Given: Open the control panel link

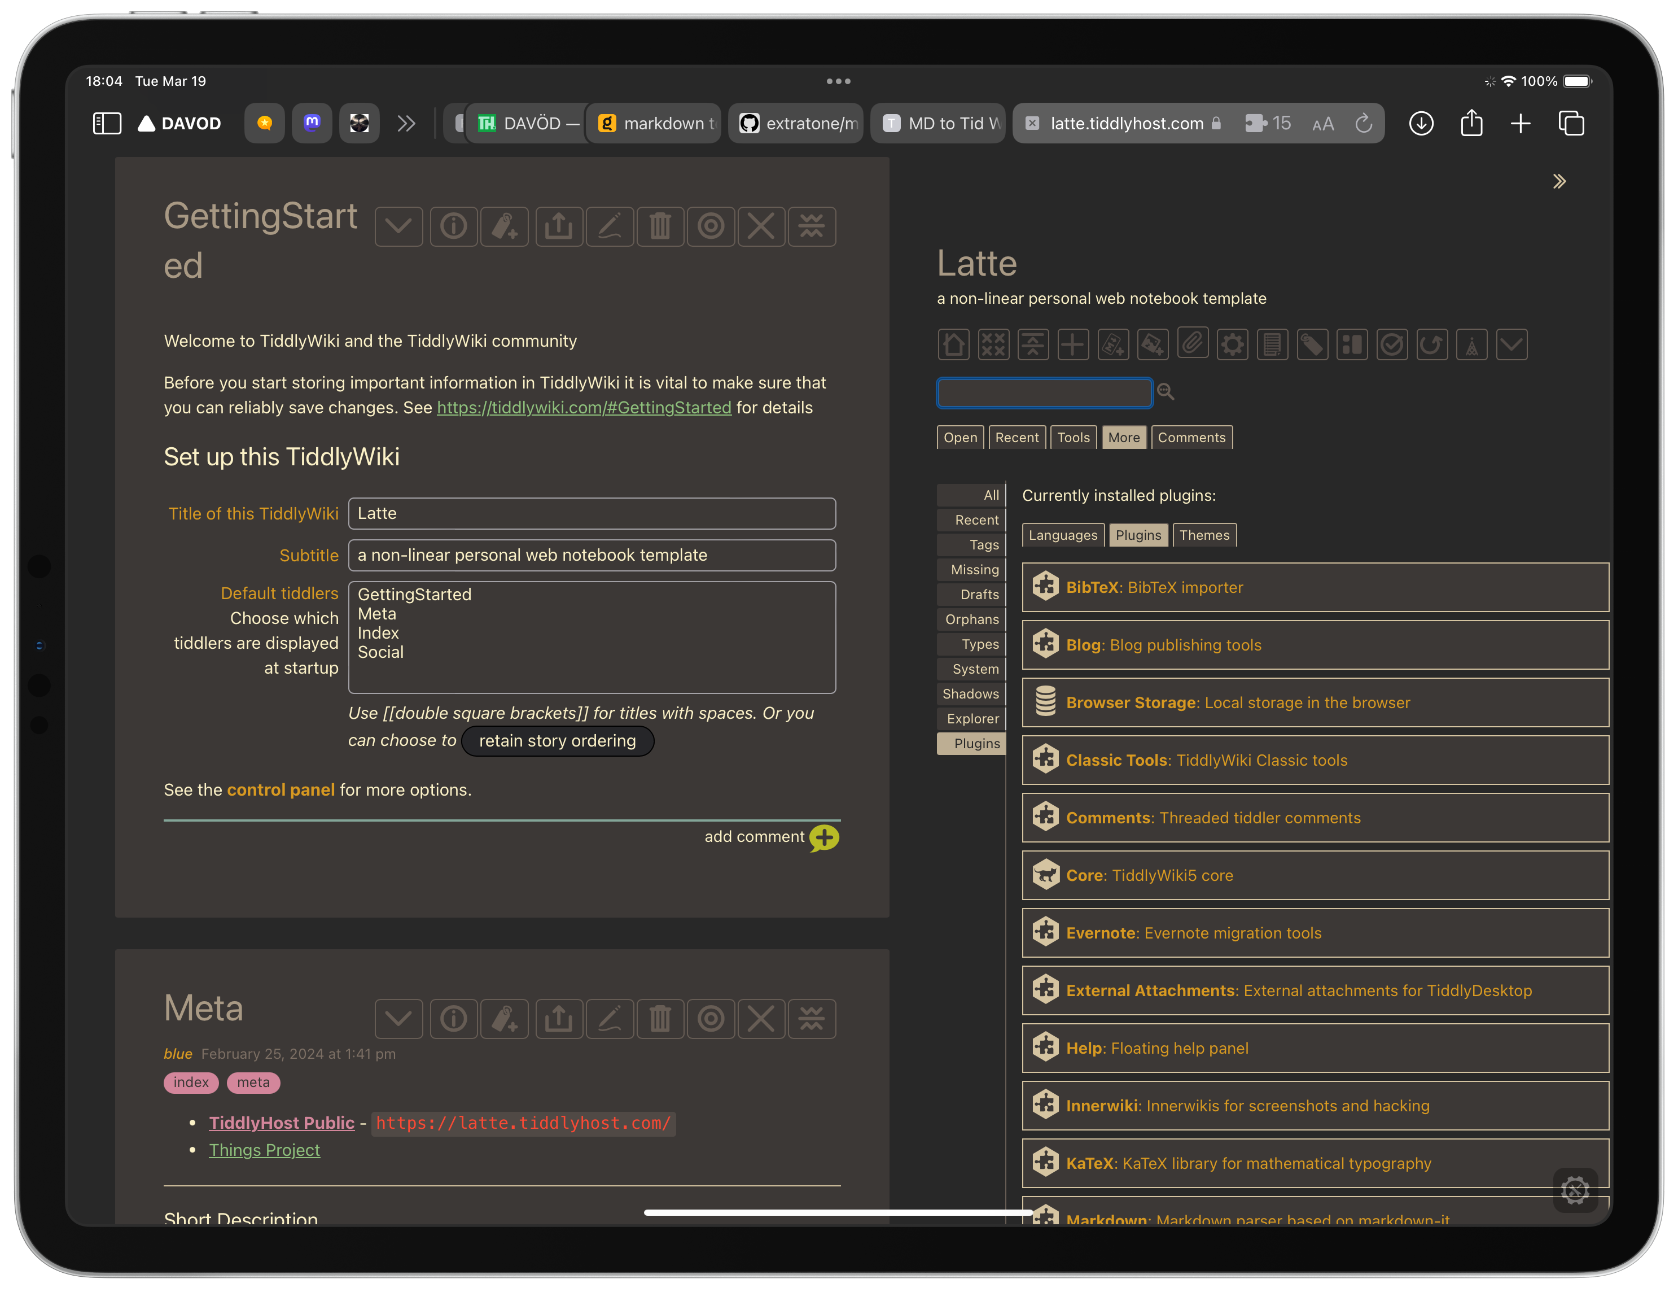Looking at the screenshot, I should 281,790.
